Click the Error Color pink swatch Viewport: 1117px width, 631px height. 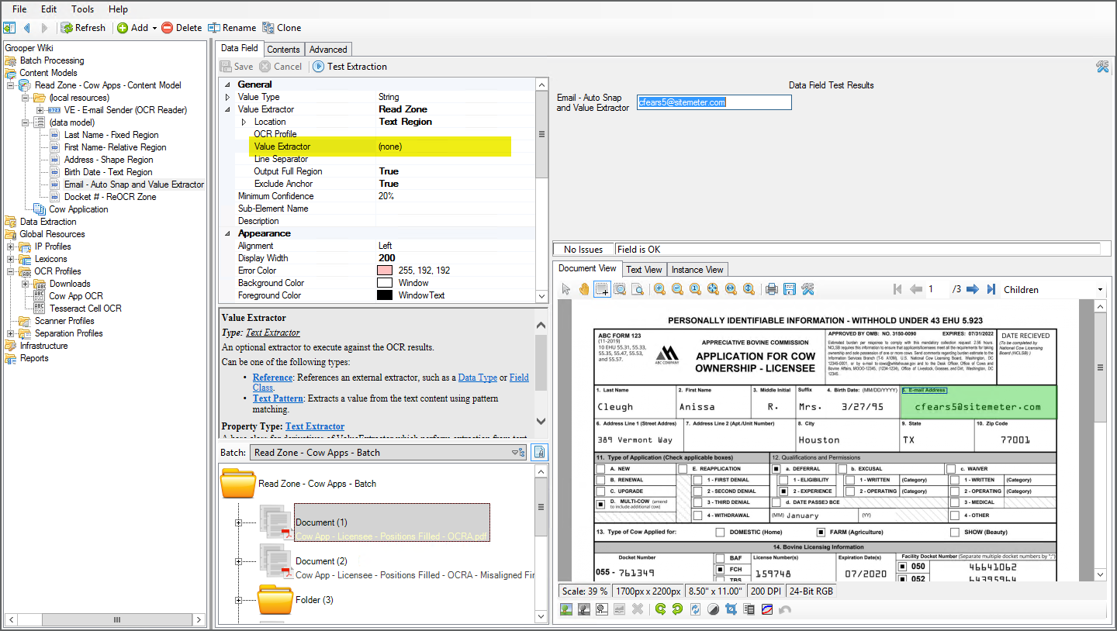(384, 271)
